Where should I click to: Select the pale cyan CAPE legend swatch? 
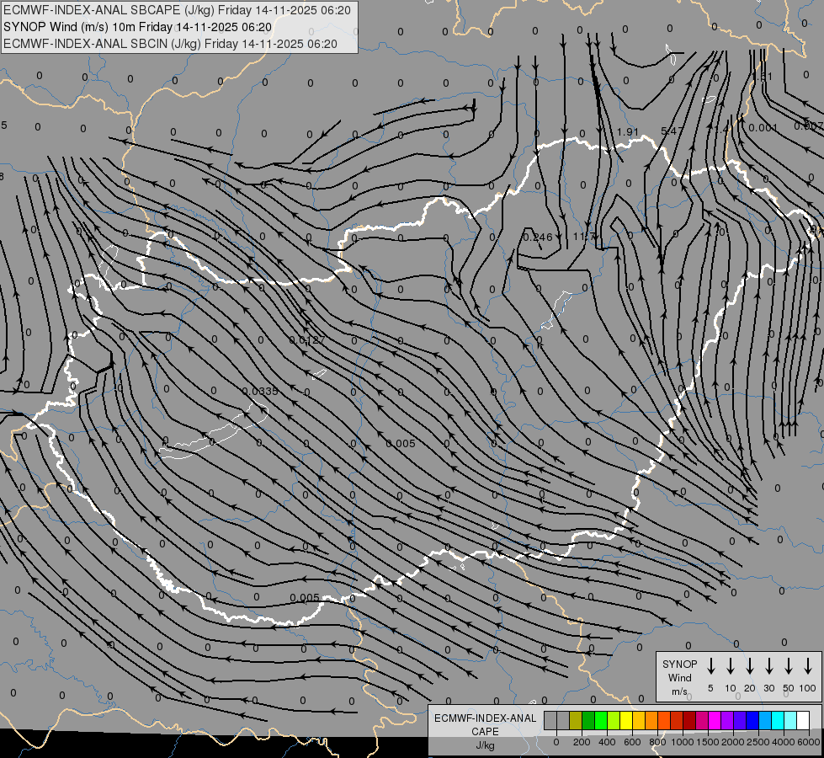click(790, 721)
